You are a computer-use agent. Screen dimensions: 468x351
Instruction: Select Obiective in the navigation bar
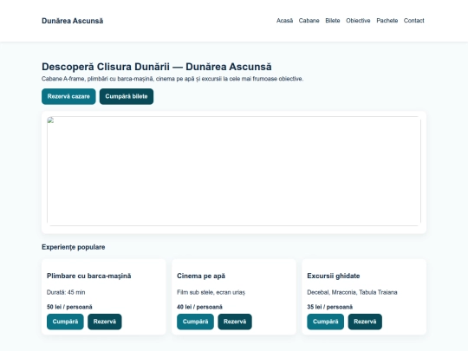point(358,21)
